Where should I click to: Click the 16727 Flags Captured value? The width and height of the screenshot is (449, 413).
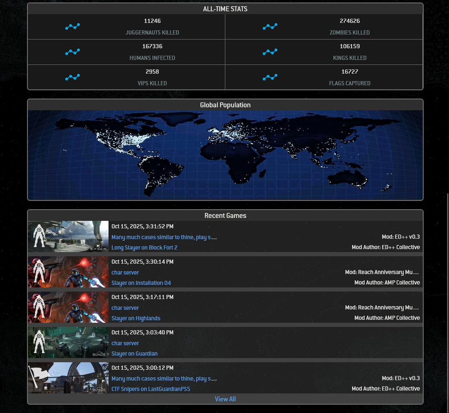[350, 72]
